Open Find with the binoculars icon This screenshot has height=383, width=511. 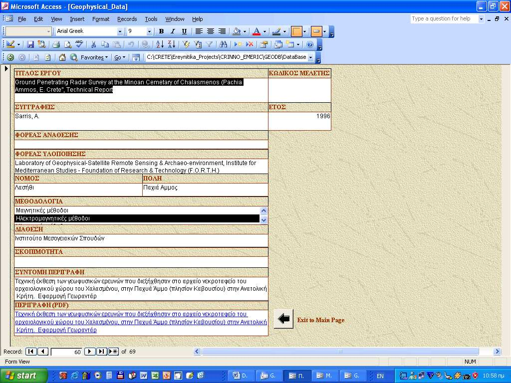(223, 44)
